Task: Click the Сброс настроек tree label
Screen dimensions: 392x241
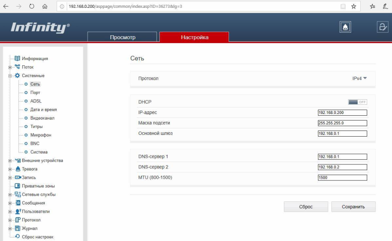Action: [x=37, y=237]
